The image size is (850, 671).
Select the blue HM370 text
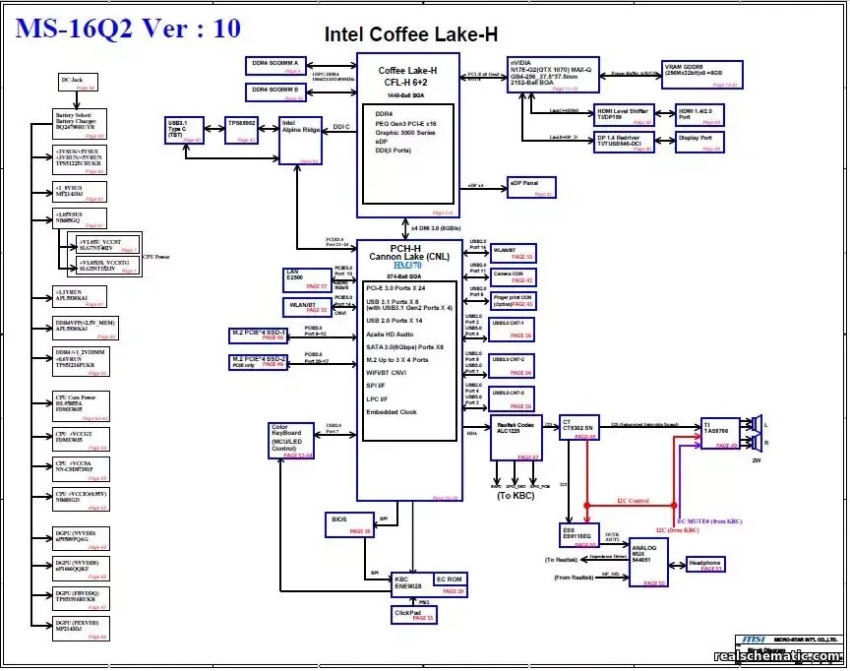[407, 266]
